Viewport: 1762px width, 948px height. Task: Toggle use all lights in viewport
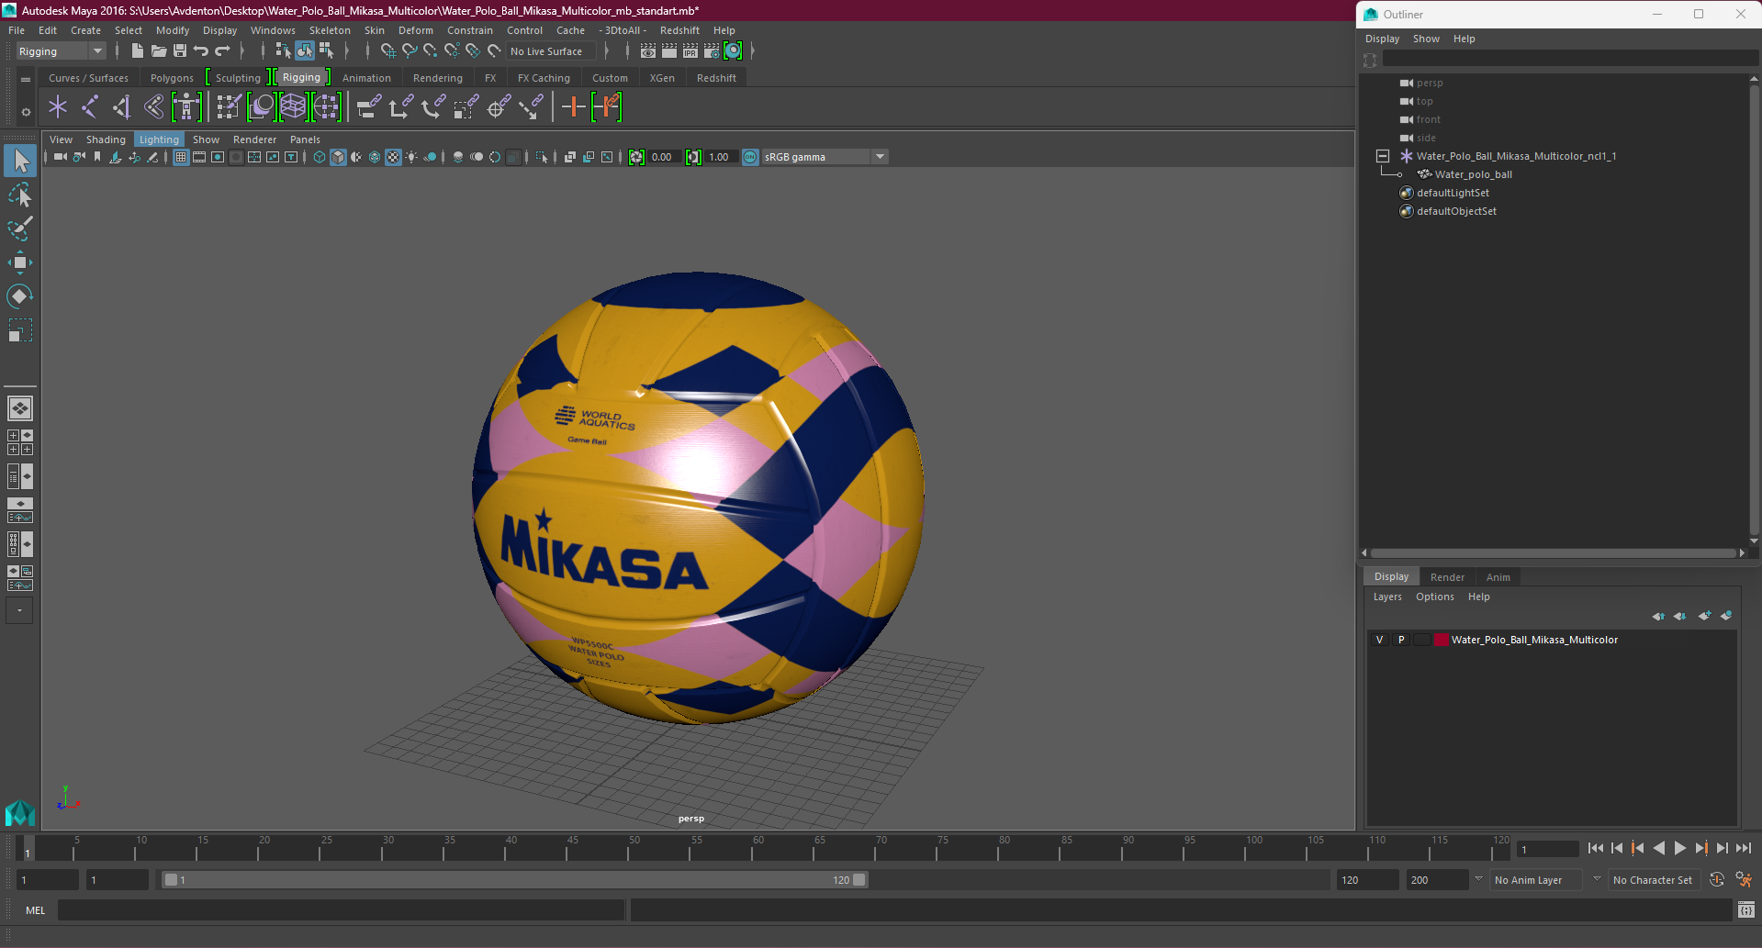point(411,157)
